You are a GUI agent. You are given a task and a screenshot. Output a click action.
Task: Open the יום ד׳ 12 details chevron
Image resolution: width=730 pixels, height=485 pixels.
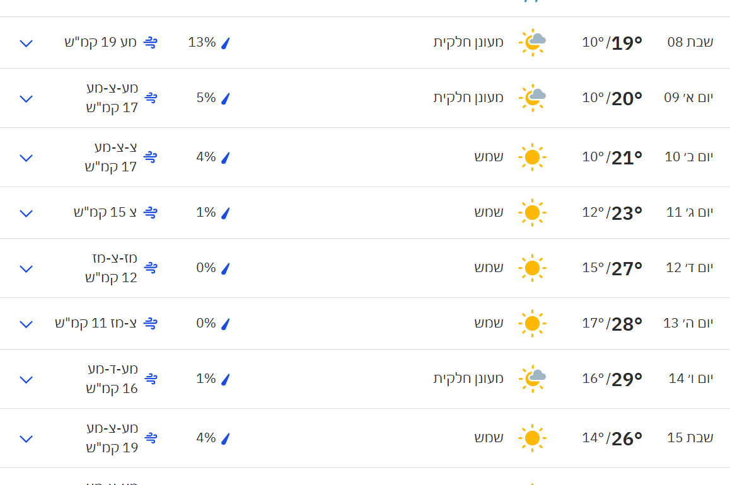(26, 269)
